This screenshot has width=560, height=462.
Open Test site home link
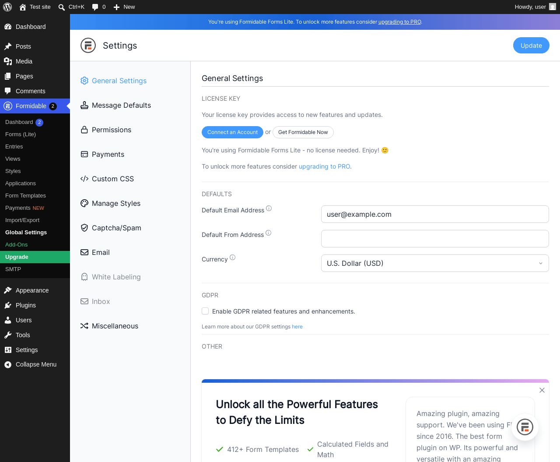35,7
